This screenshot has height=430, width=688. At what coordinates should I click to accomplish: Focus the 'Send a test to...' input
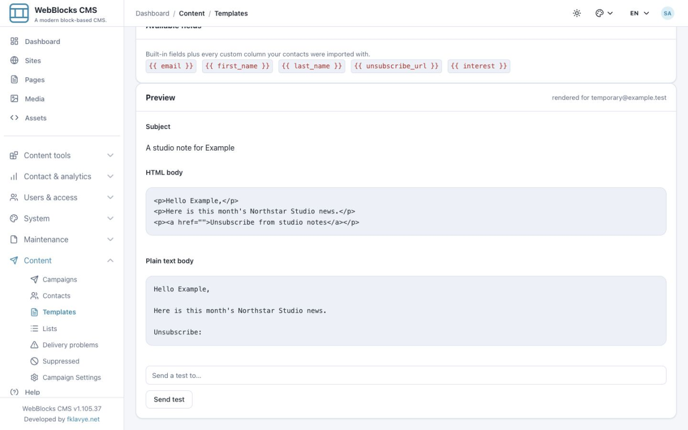click(406, 375)
